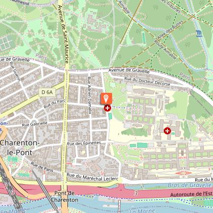The width and height of the screenshot is (213, 213).
Task: Select the hospital cross icon below orange pin
Action: [108, 108]
